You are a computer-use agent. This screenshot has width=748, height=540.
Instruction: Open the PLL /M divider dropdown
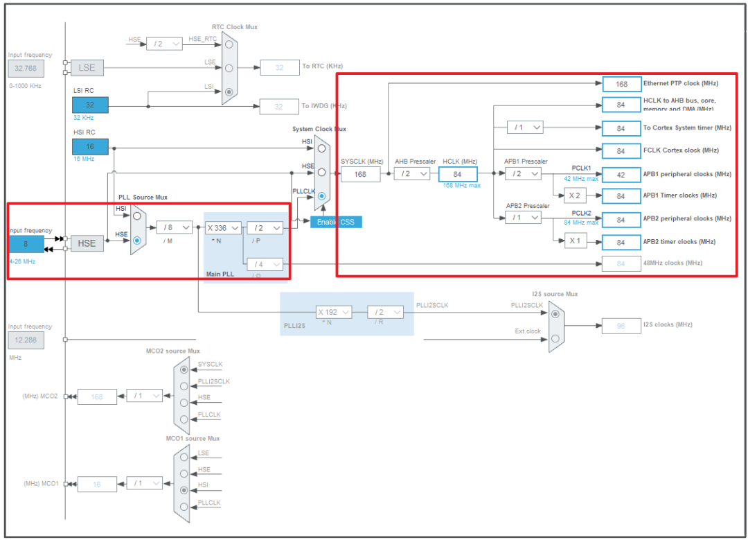[174, 227]
